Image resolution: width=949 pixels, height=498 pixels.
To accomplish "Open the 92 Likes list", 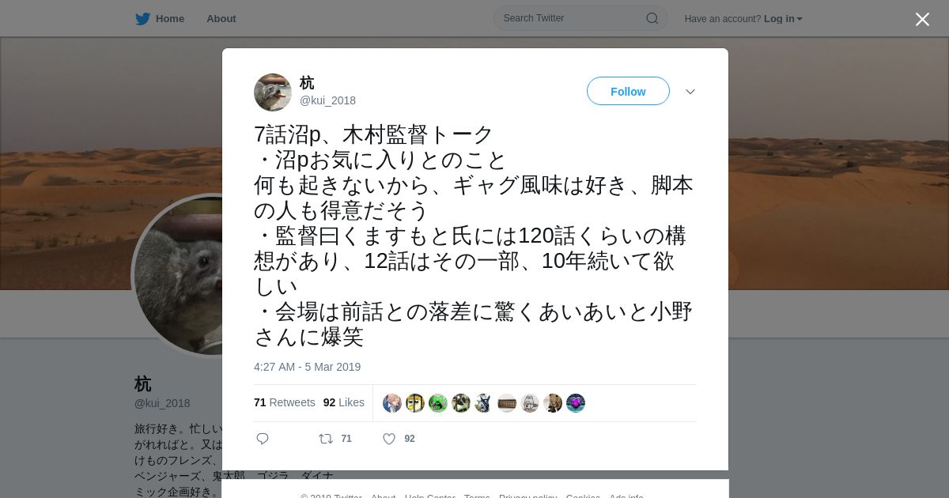I will [x=344, y=402].
